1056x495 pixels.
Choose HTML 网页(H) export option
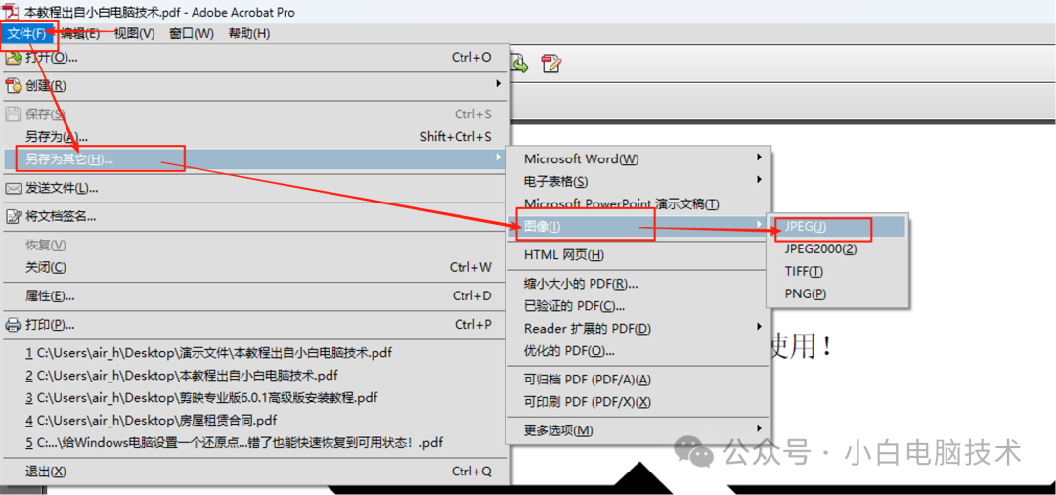click(638, 255)
